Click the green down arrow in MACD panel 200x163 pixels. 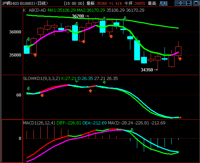pyautogui.click(x=132, y=130)
